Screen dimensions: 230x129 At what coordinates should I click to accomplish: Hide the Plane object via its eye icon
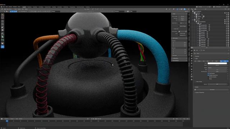(x=226, y=18)
